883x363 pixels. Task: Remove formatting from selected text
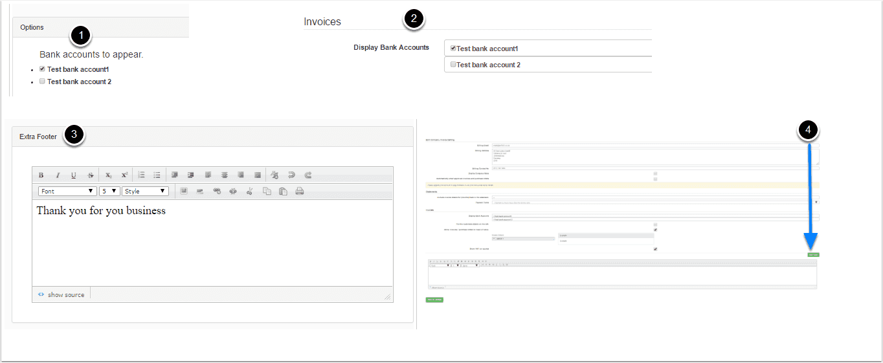point(275,175)
